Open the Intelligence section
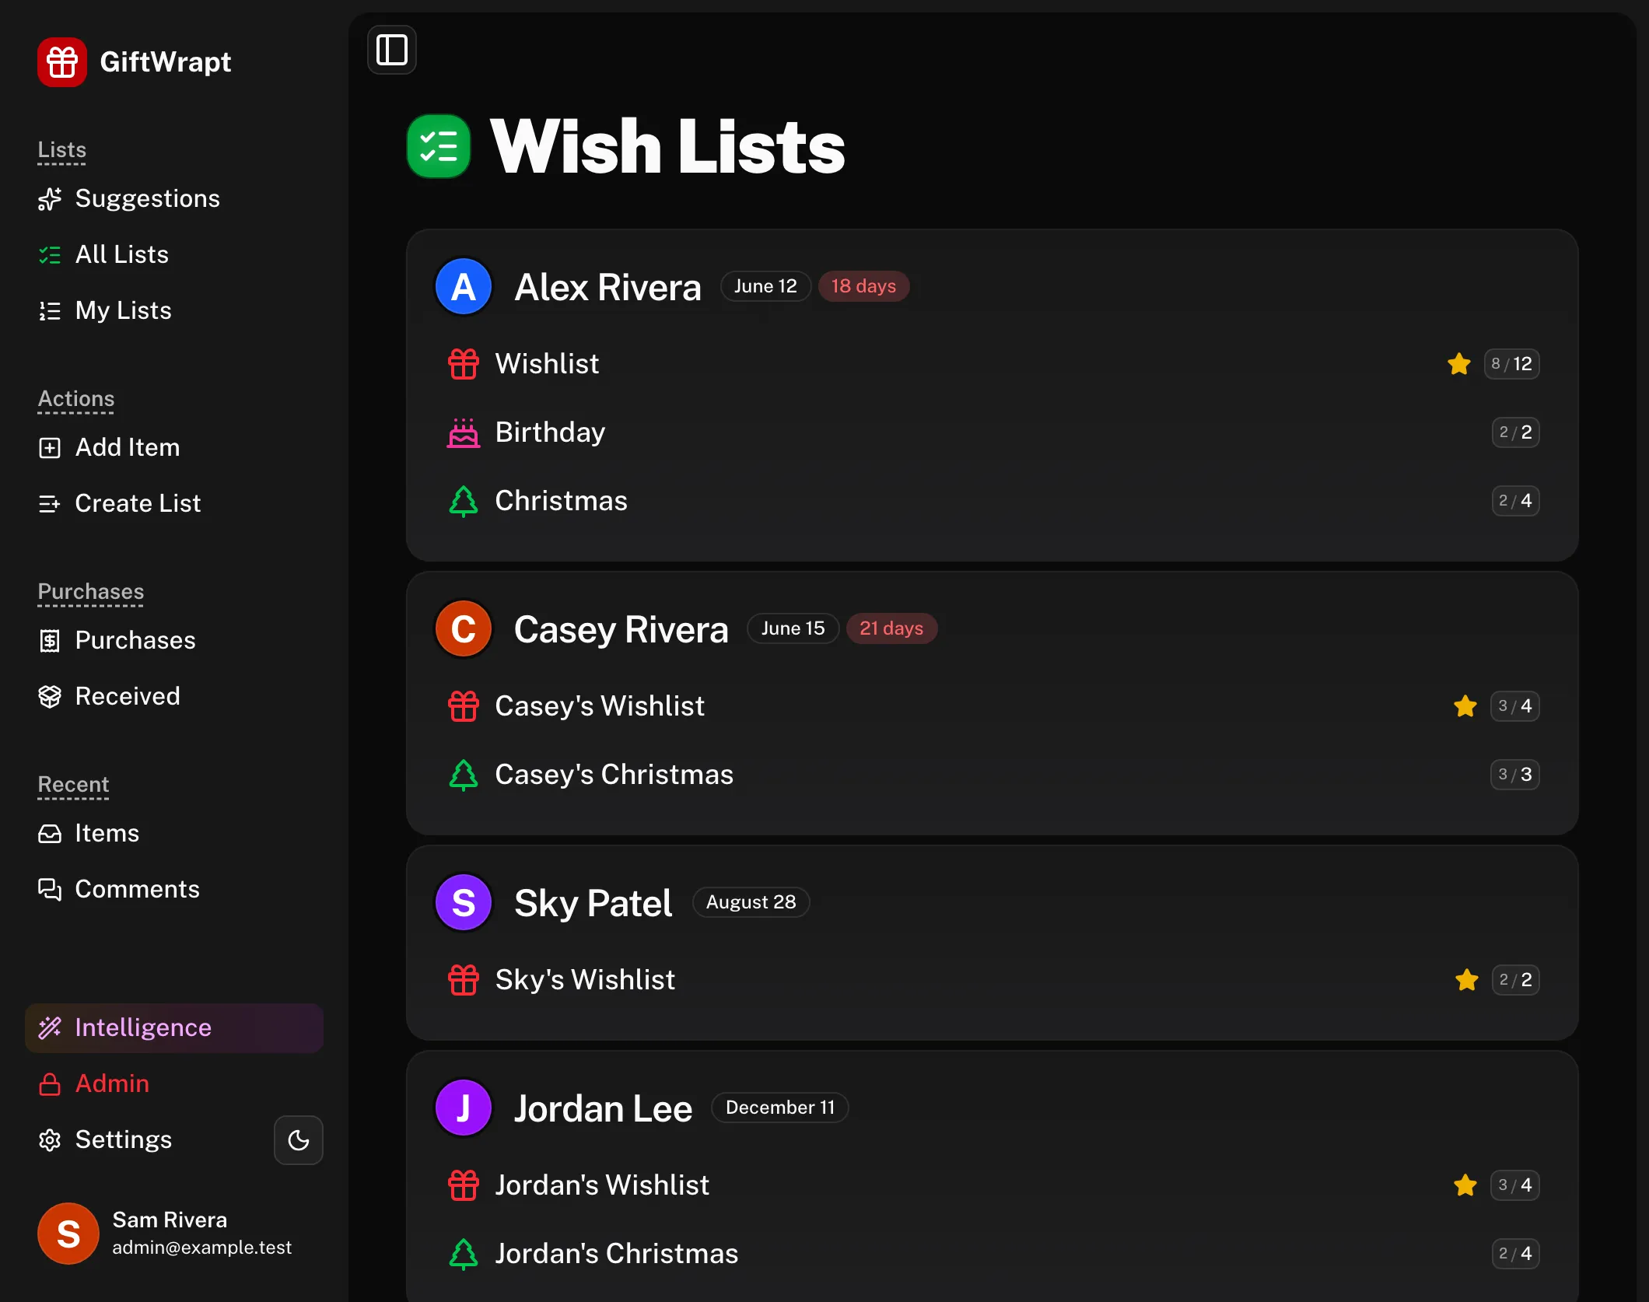 pyautogui.click(x=174, y=1027)
